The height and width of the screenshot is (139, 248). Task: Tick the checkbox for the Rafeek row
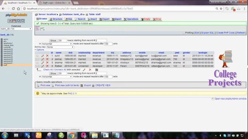click(x=37, y=66)
